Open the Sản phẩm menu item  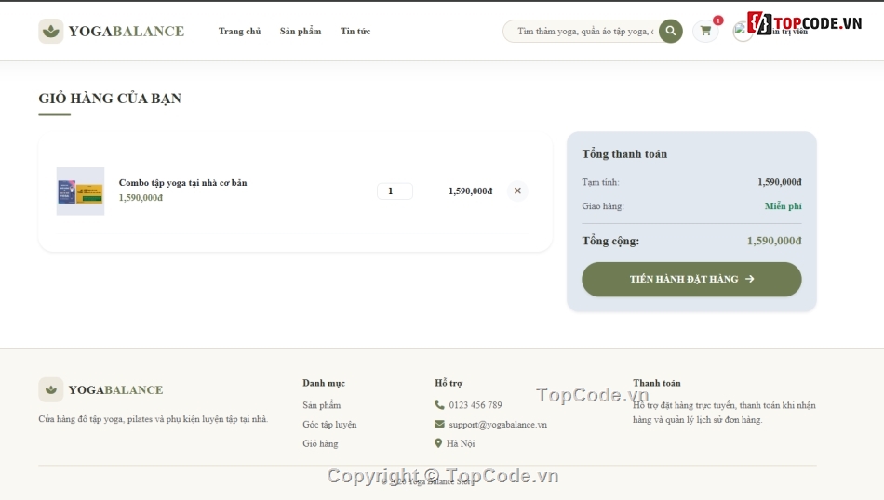tap(301, 31)
